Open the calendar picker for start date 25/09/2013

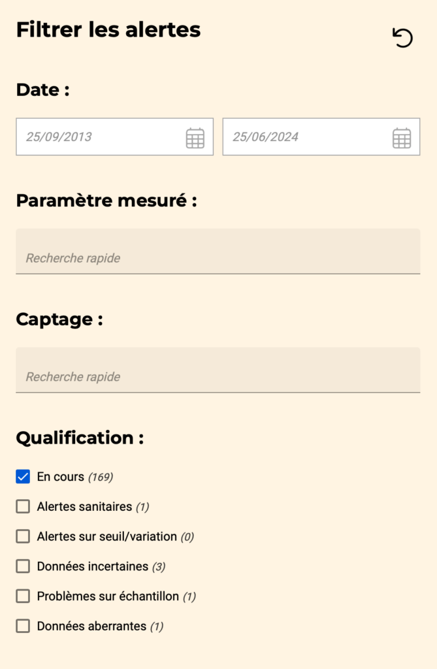(195, 138)
